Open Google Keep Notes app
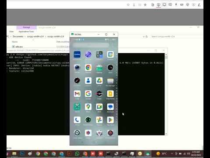Screen dimensions: 210x158 110,93
